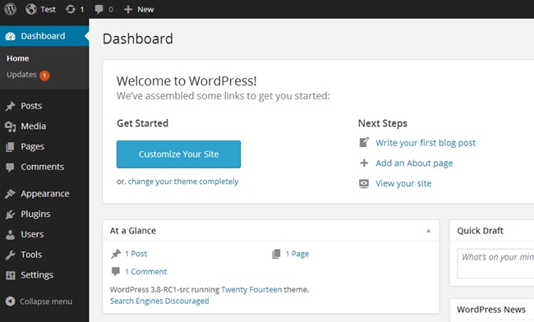
Task: Open the Settings menu
Action: pyautogui.click(x=37, y=275)
